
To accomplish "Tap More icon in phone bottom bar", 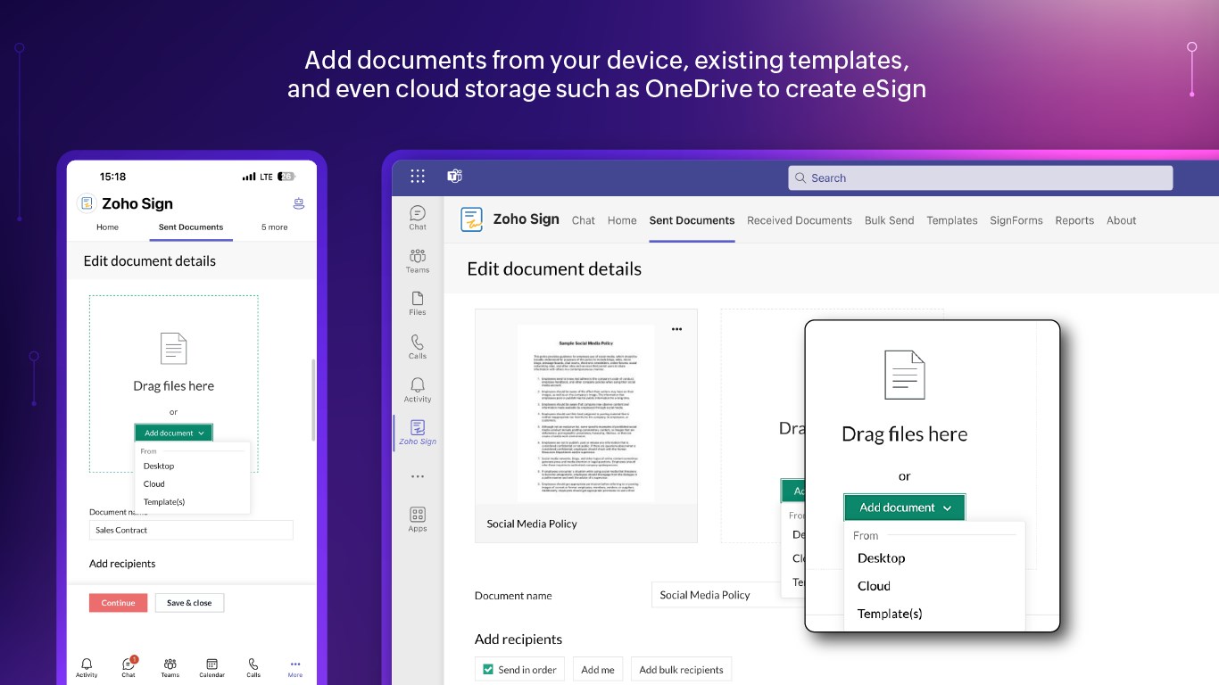I will coord(295,668).
